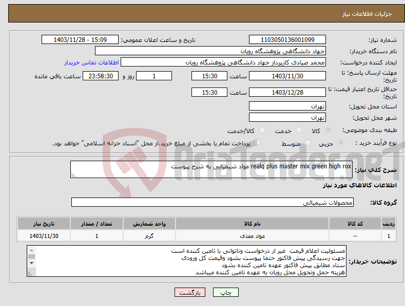Click the کد کالا column header
Viewport: 405px width, 306px height.
pyautogui.click(x=355, y=224)
